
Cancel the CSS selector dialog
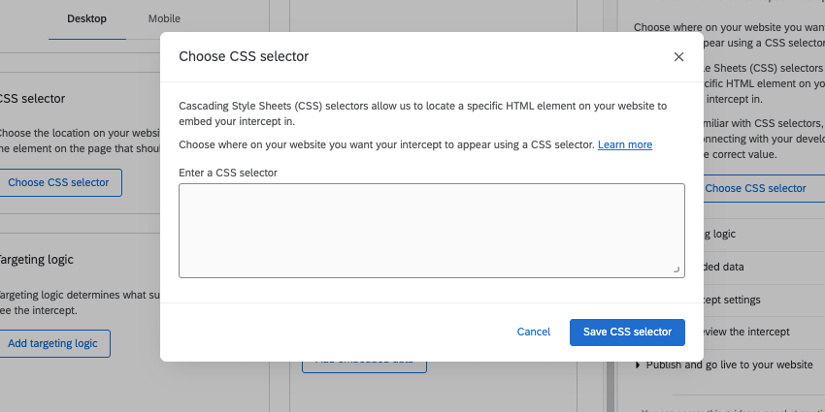coord(534,332)
